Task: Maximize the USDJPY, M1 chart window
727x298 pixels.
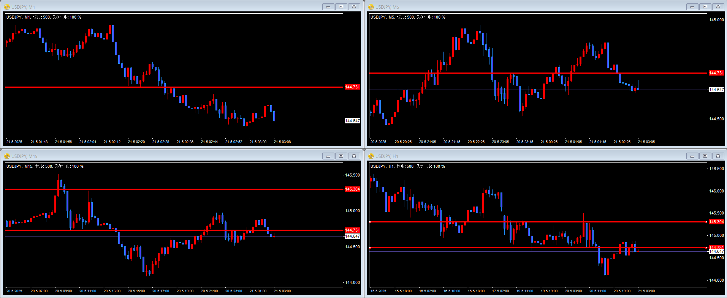Action: 341,7
